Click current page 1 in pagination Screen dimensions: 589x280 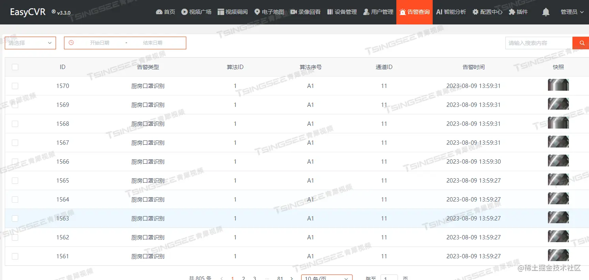pos(233,278)
